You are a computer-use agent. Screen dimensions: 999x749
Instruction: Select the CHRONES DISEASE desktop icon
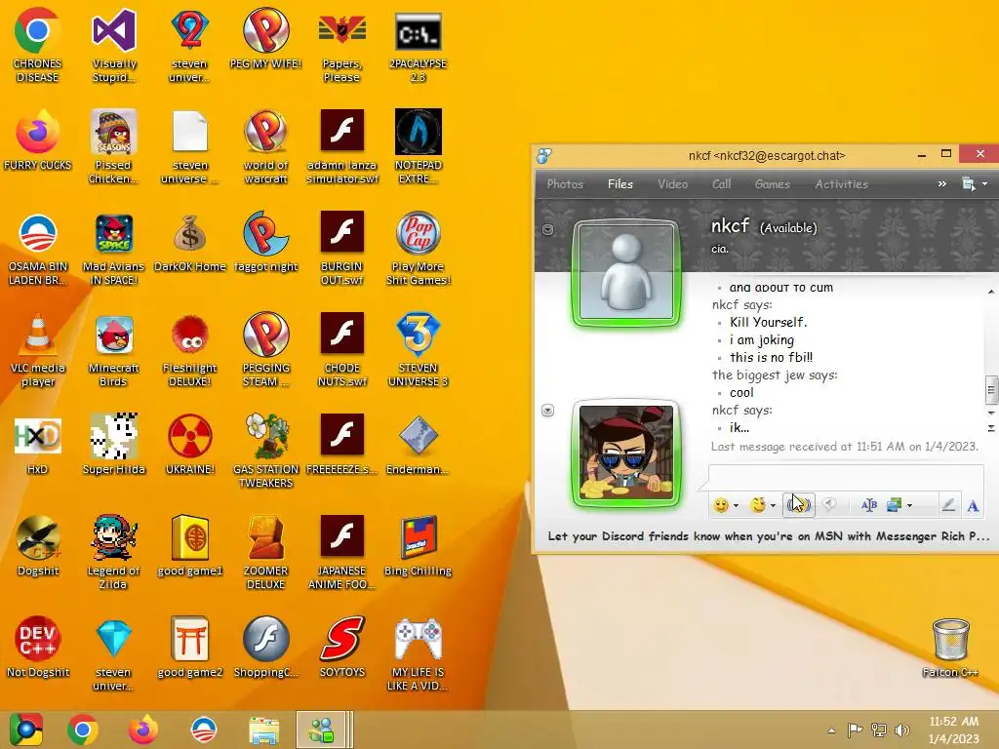click(x=38, y=47)
